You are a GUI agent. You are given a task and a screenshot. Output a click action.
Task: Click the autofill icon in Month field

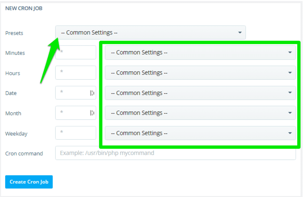tap(92, 113)
